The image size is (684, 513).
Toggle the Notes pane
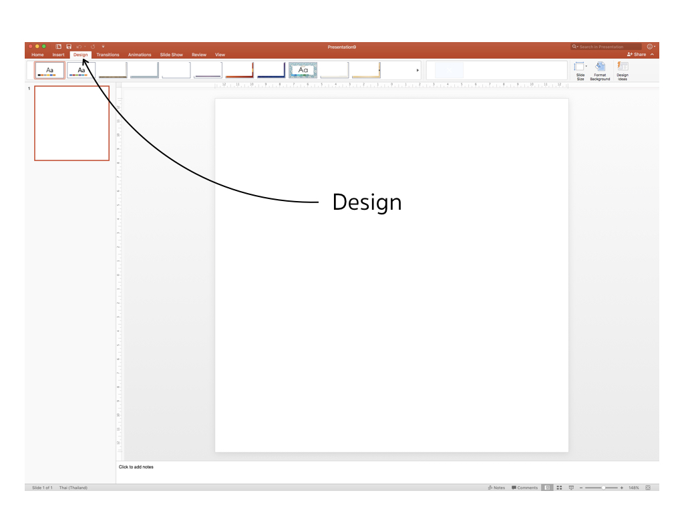coord(497,488)
